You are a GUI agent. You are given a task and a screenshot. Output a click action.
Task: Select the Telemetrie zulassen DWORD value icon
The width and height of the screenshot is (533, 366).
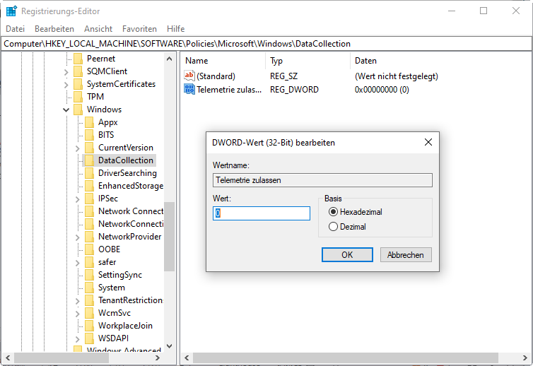pos(189,89)
